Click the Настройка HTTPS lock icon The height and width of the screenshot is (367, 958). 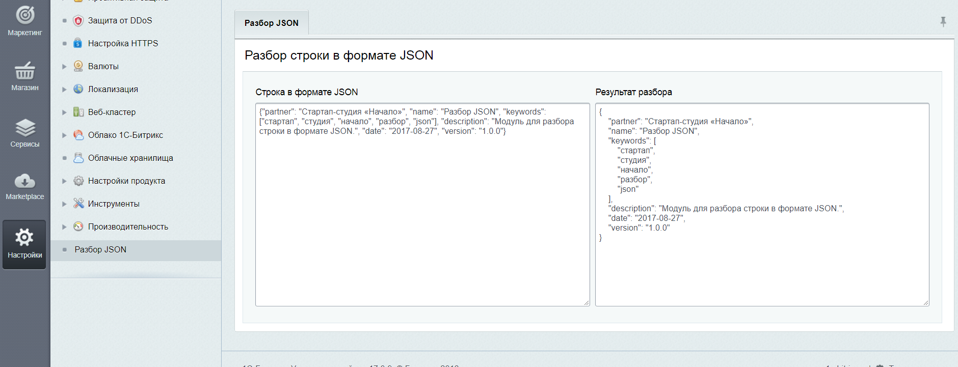click(78, 43)
